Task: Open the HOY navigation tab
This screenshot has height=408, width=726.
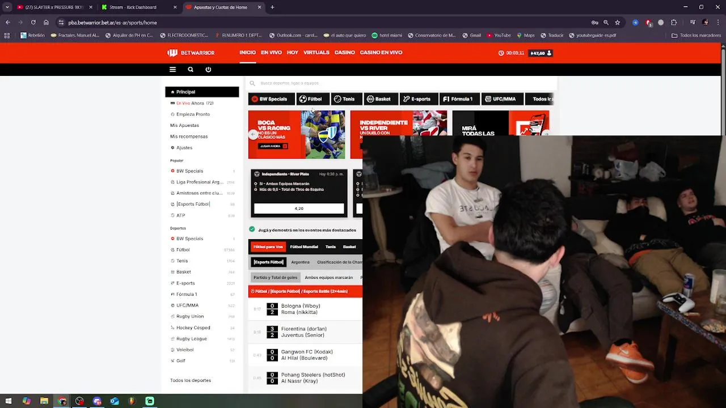Action: click(x=293, y=53)
